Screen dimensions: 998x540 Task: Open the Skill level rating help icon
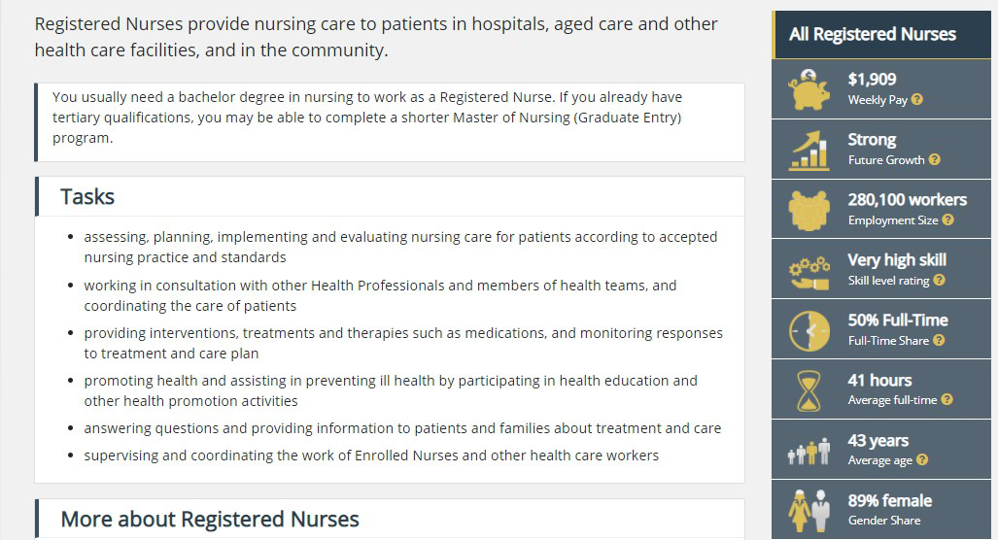940,281
